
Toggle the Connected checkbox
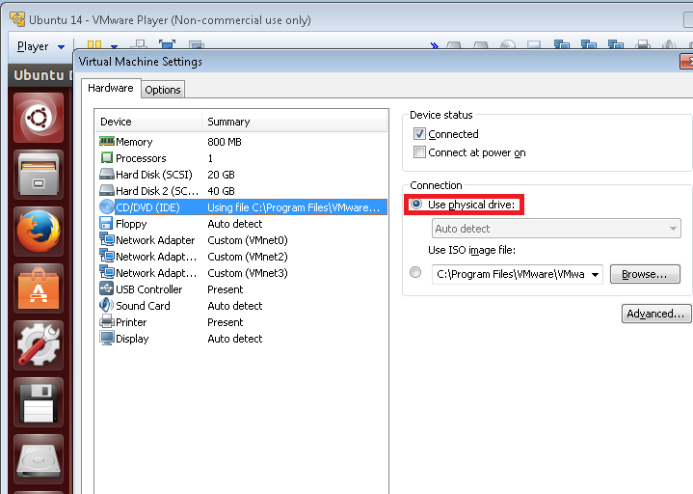(419, 134)
